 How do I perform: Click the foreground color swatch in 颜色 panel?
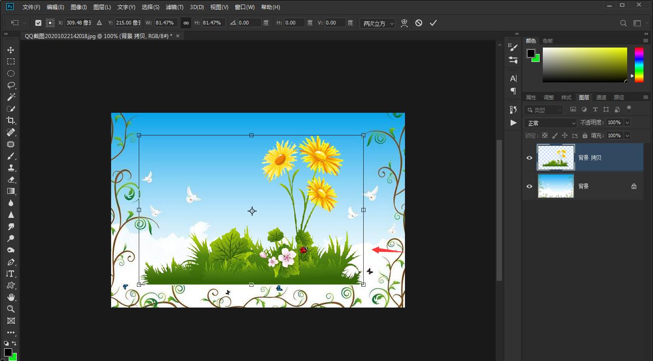point(531,53)
